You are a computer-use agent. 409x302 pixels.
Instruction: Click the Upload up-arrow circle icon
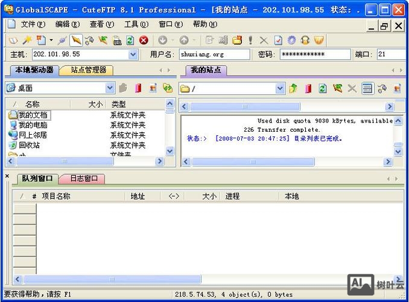point(184,40)
